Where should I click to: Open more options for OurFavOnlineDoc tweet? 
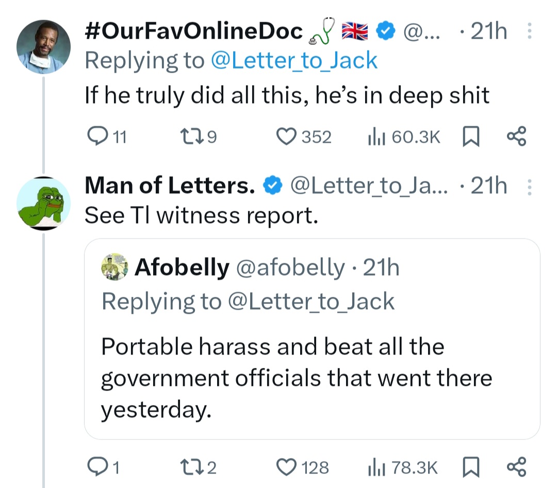528,33
